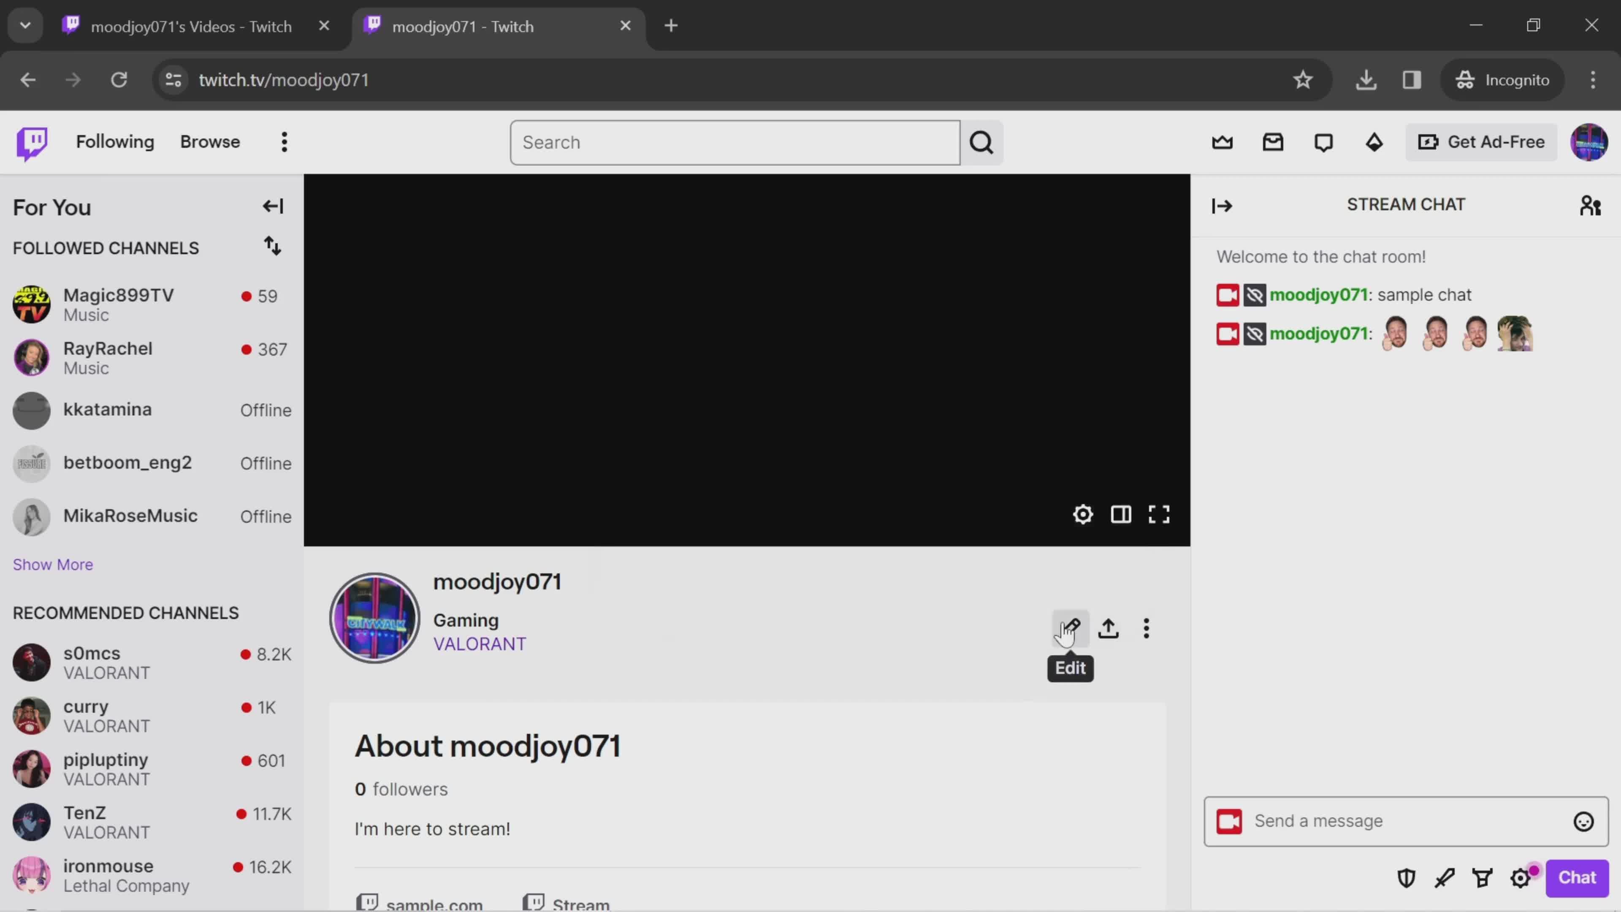The width and height of the screenshot is (1621, 912).
Task: Open a new browser tab
Action: (x=671, y=26)
